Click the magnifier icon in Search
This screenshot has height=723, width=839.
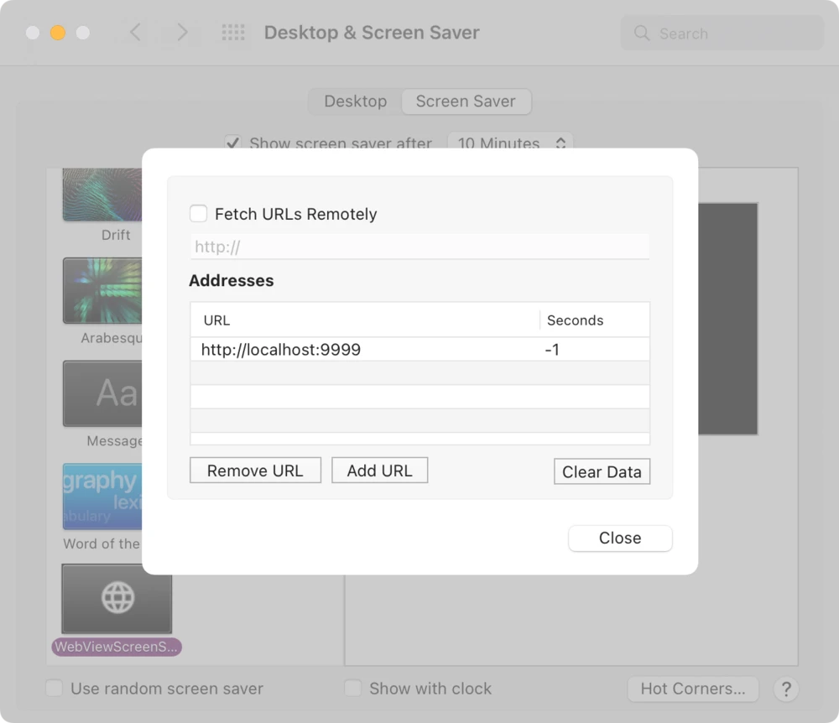tap(642, 34)
